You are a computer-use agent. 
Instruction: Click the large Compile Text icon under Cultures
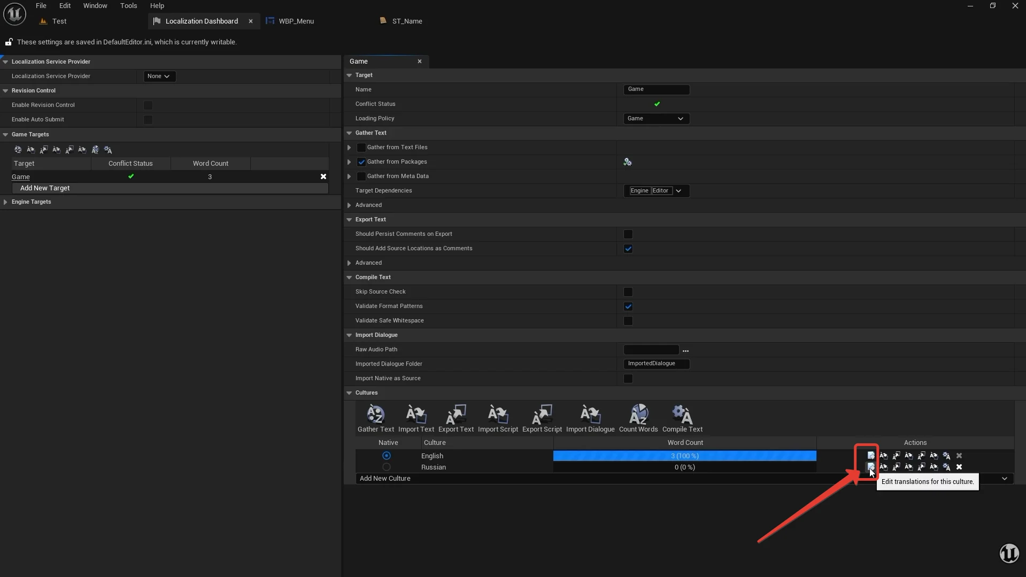pos(682,414)
